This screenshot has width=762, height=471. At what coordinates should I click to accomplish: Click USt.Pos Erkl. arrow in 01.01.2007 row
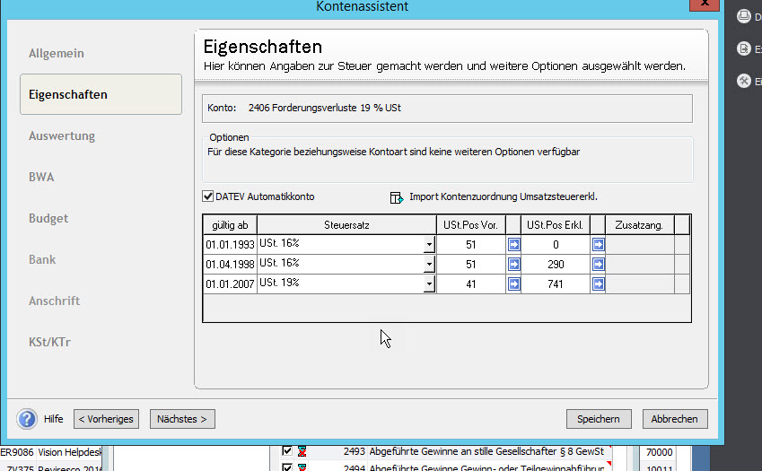(x=599, y=283)
